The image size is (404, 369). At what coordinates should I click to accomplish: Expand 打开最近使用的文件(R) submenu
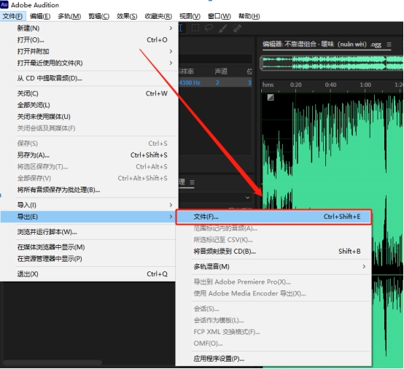pyautogui.click(x=171, y=63)
